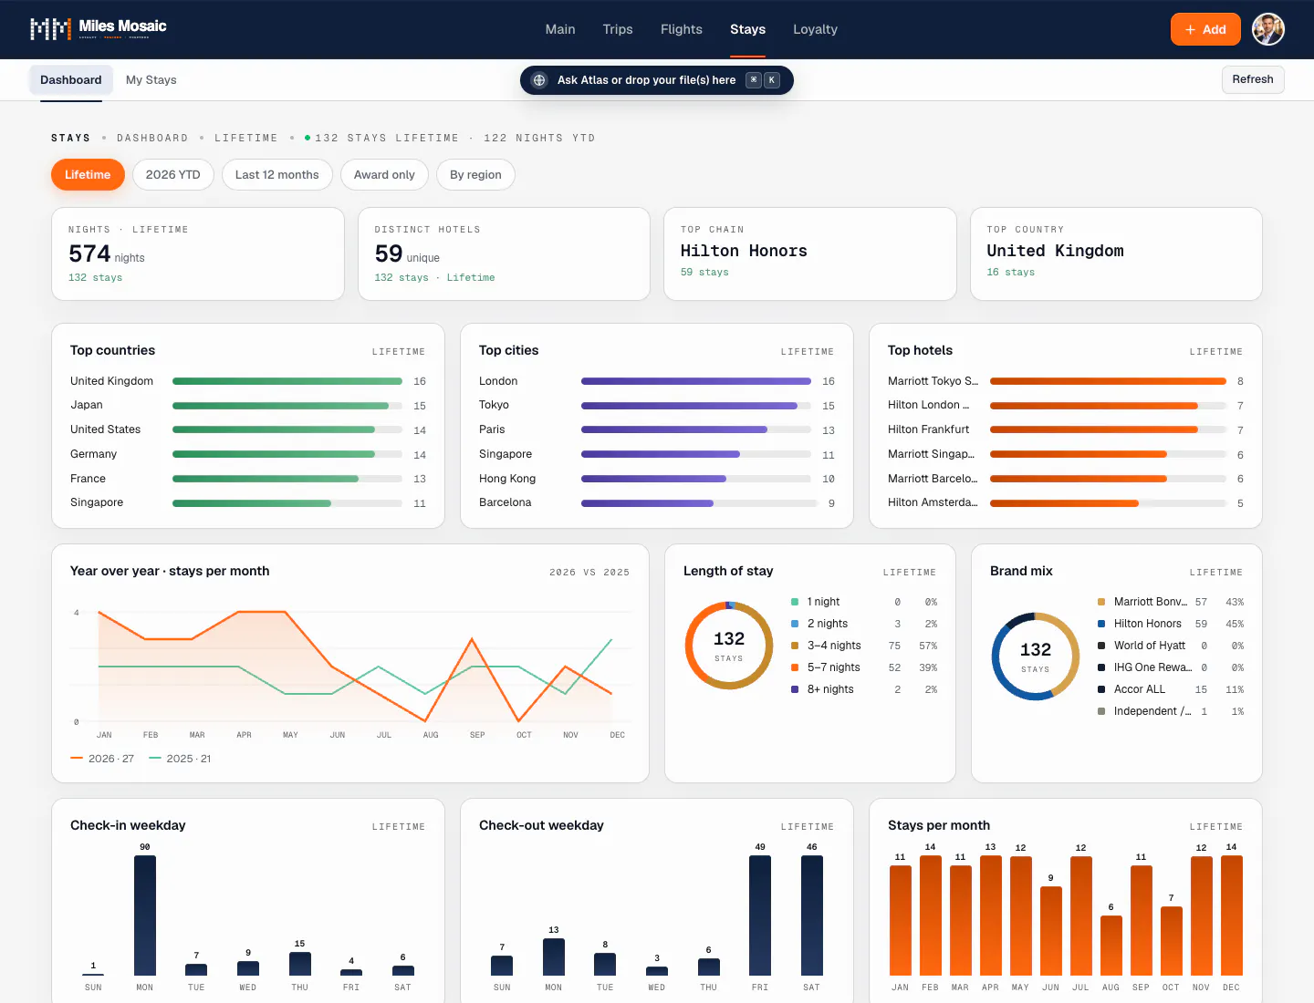Open the Flights navigation item

click(682, 29)
